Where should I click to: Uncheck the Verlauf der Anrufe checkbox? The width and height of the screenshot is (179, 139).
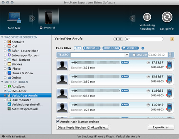5,95
